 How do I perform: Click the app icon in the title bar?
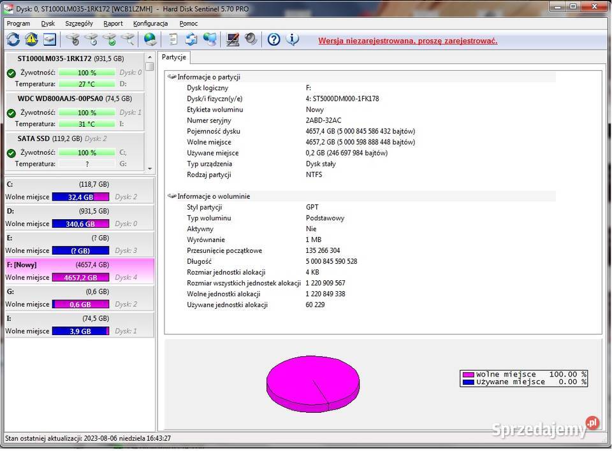(8, 8)
